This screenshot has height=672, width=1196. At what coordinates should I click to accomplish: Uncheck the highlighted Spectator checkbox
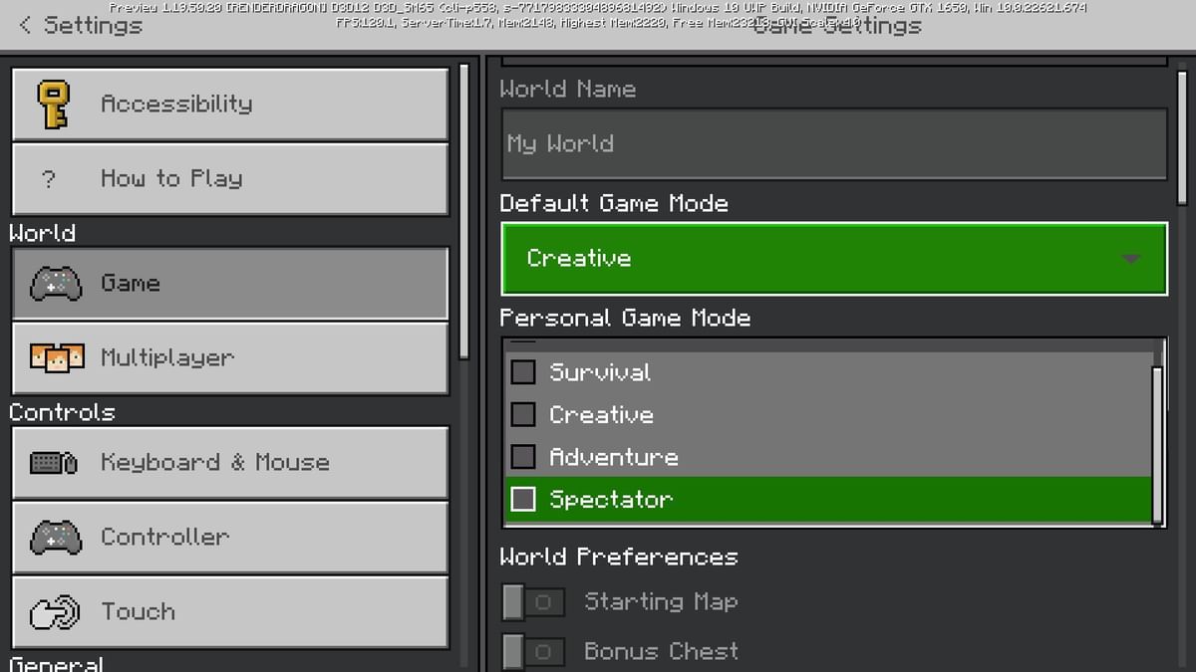(x=522, y=498)
